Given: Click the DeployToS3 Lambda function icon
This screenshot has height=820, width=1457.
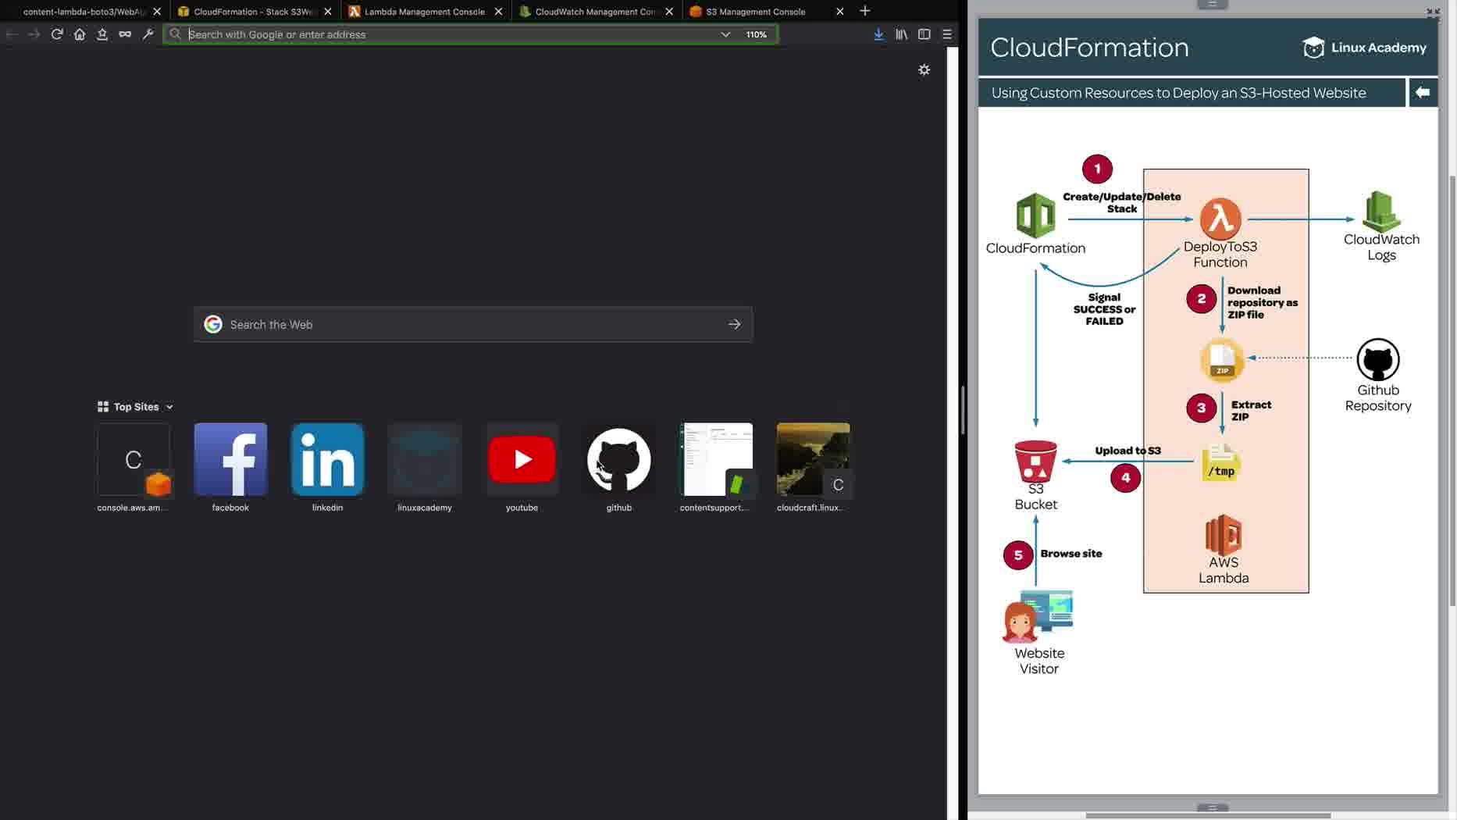Looking at the screenshot, I should coord(1220,219).
